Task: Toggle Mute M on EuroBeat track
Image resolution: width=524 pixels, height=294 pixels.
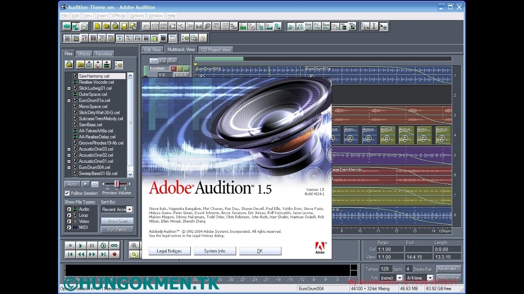Action: [186, 69]
